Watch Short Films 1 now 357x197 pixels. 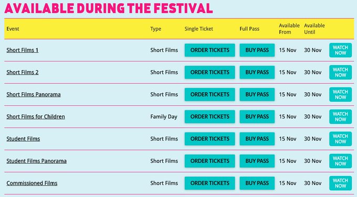point(340,50)
